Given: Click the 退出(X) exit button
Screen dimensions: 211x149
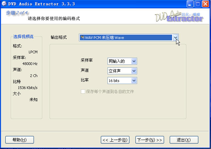Looking at the screenshot, I should pos(184,140).
